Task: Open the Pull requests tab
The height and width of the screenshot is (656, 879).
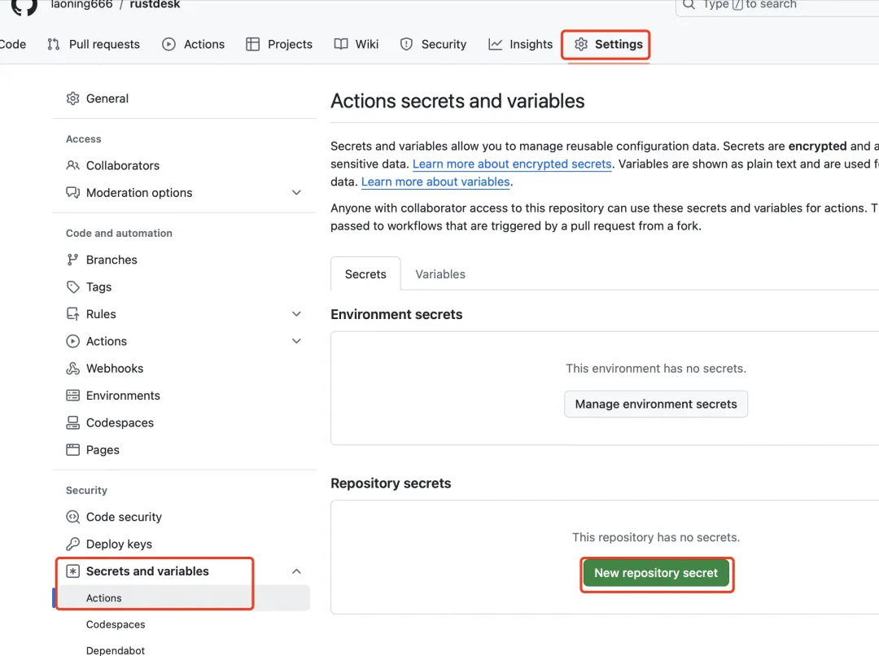Action: click(x=94, y=45)
